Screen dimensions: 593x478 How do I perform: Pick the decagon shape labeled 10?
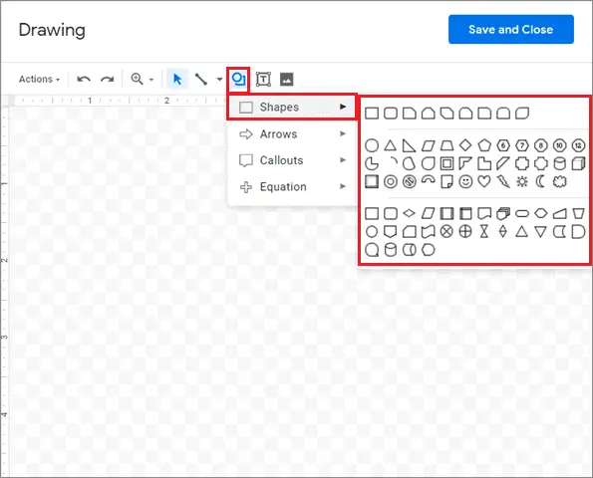click(x=559, y=145)
